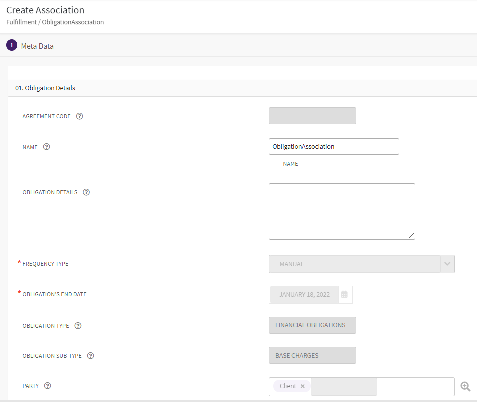The image size is (477, 402).
Task: Open help tooltip for Obligation Details
Action: coord(86,192)
